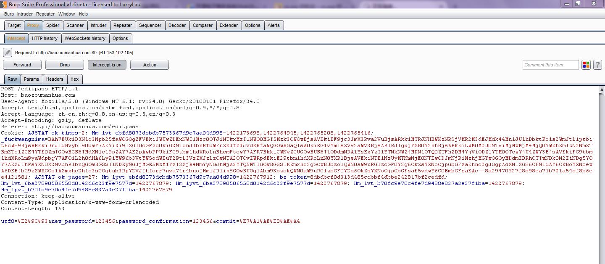Switch to the Alerts tab
Screen dimensions: 605x264
274,25
